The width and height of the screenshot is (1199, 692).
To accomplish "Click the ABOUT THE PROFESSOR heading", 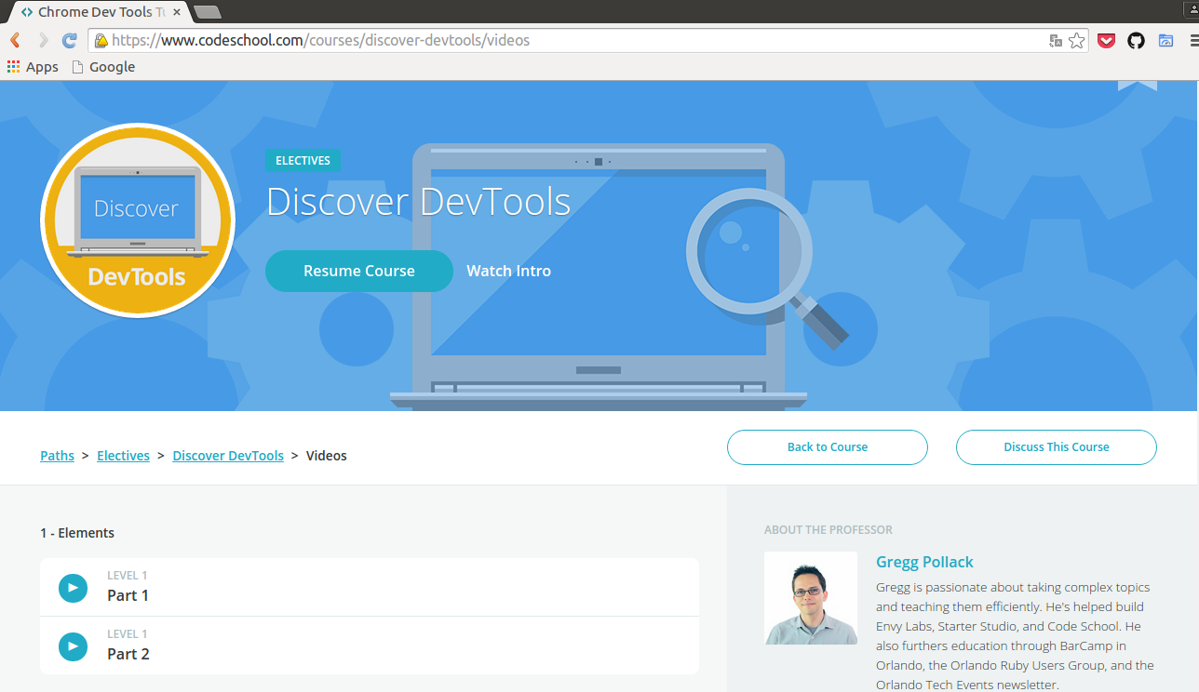I will coord(829,529).
